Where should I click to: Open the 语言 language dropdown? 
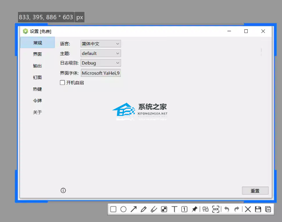101,44
